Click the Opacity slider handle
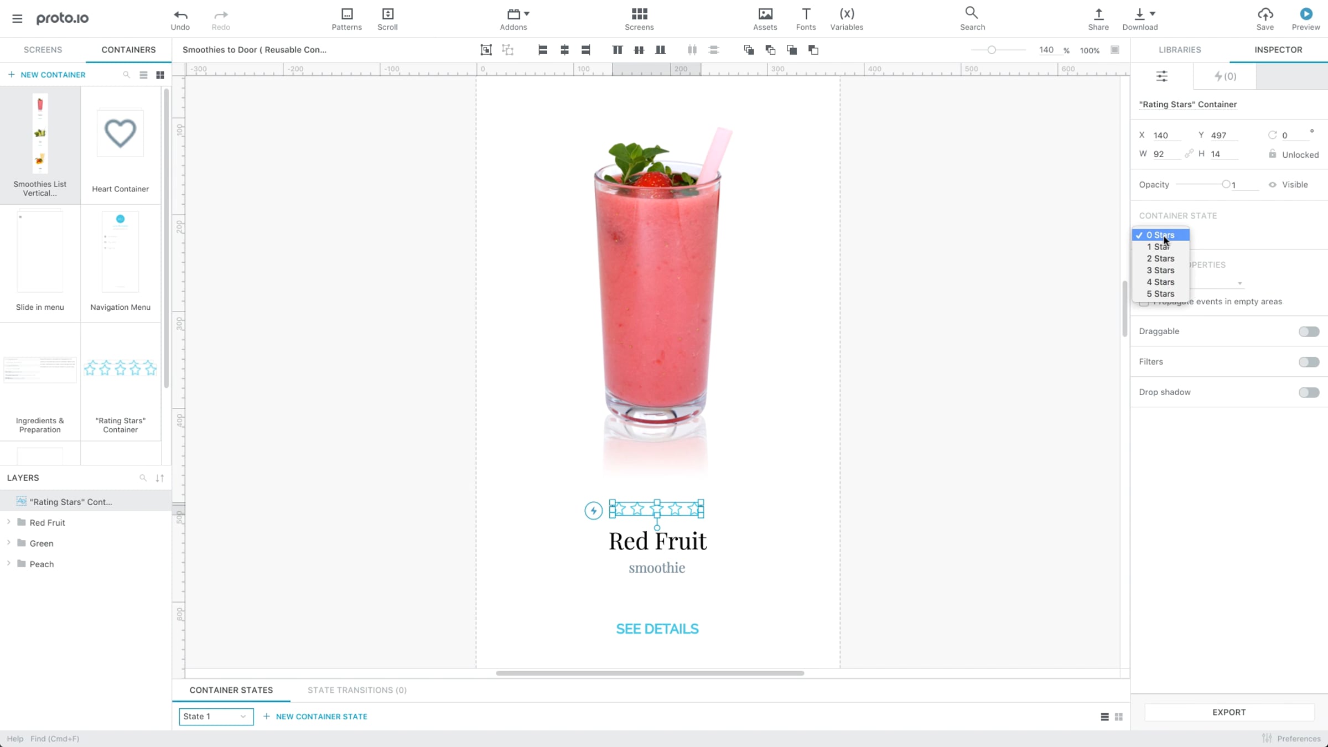This screenshot has width=1328, height=747. tap(1226, 185)
